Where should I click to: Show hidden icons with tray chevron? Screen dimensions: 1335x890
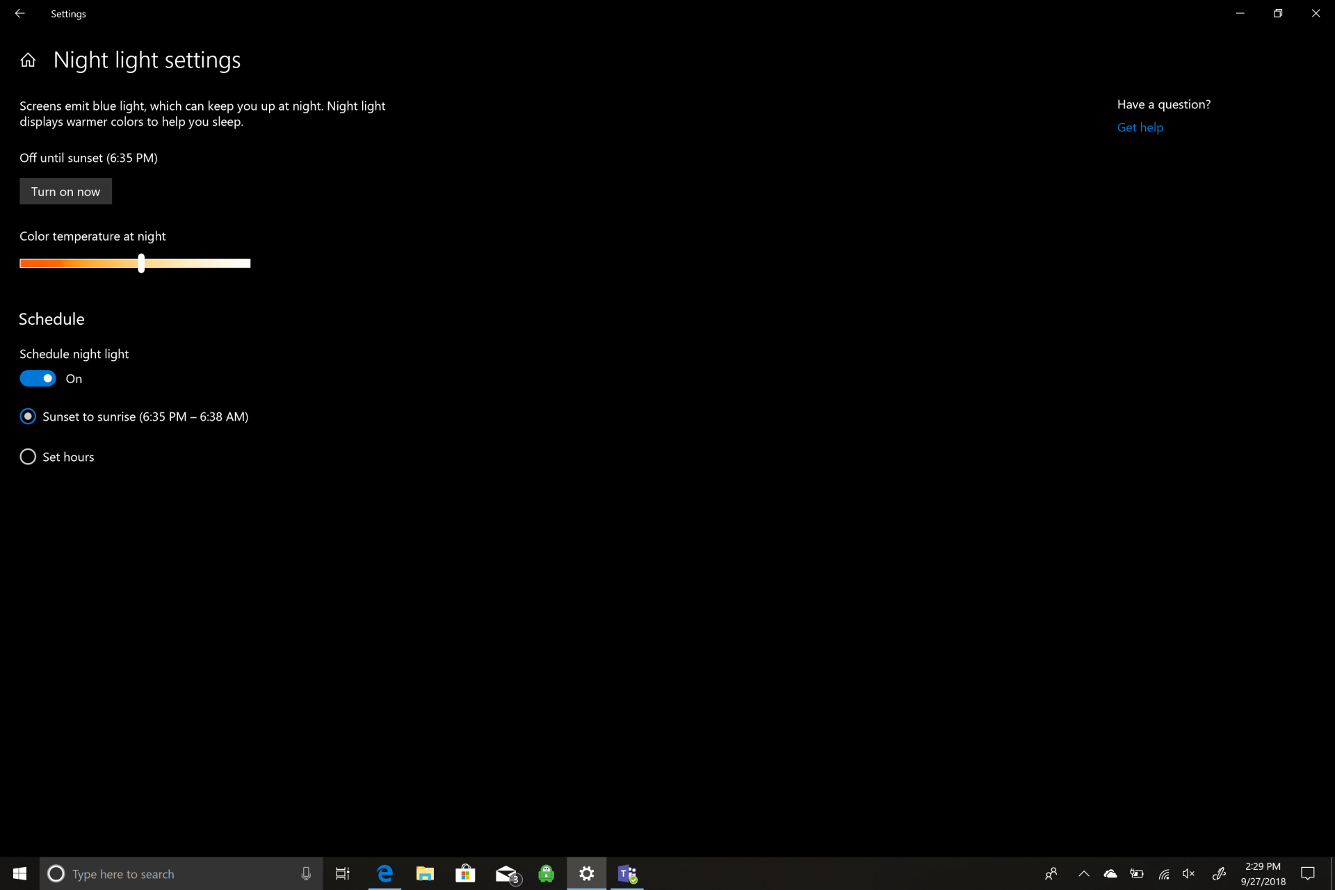tap(1083, 874)
